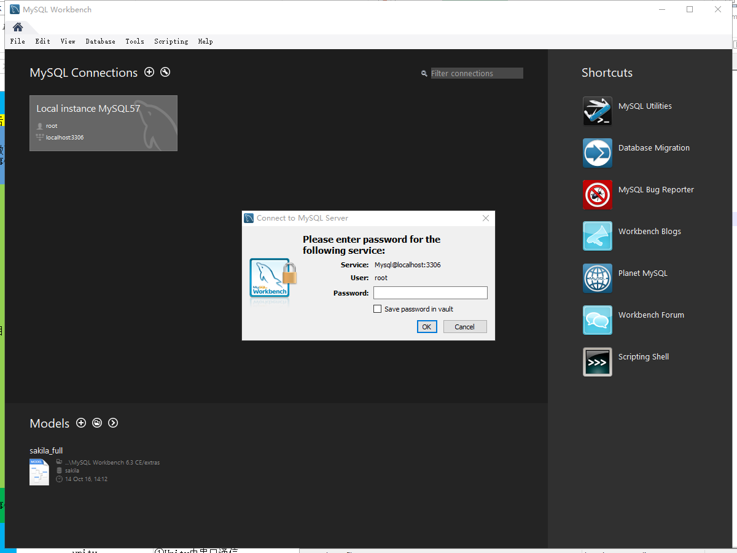Open the Tools menu

click(135, 41)
